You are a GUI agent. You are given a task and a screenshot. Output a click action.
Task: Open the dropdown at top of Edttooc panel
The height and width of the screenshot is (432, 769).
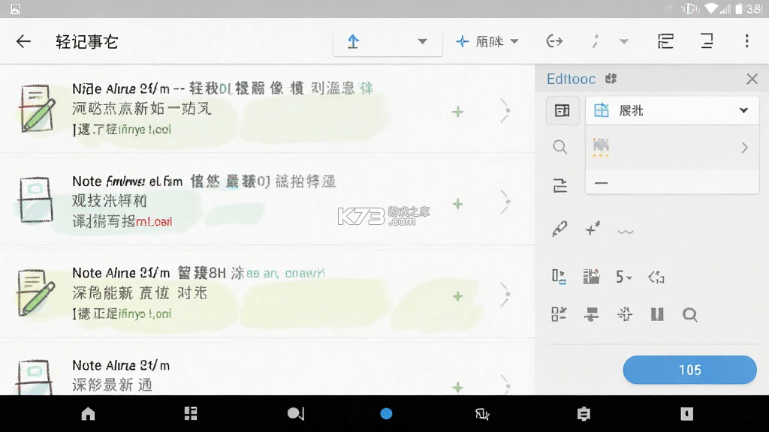[672, 111]
